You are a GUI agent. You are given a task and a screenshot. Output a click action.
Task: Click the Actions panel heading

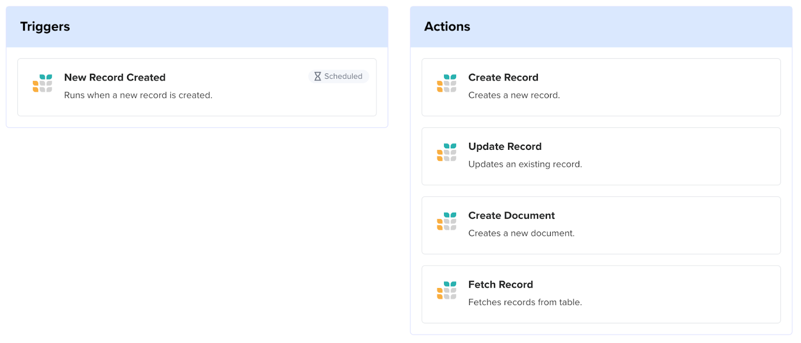[x=447, y=26]
